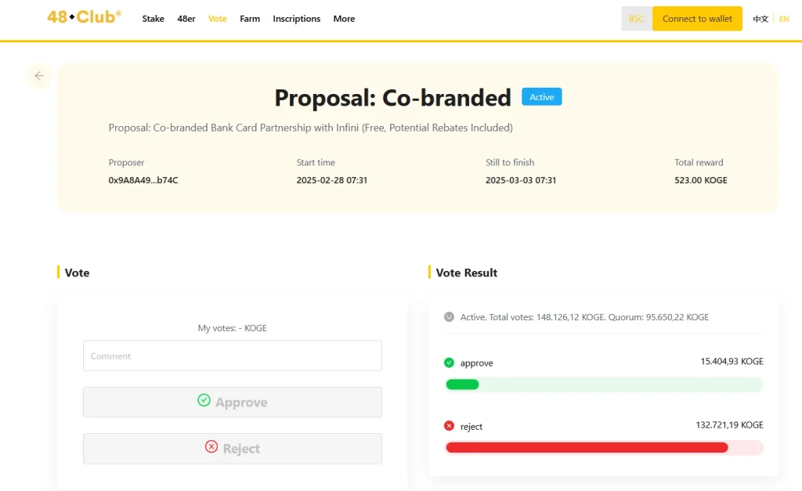Click the checkmark icon inside Approve button

(204, 401)
